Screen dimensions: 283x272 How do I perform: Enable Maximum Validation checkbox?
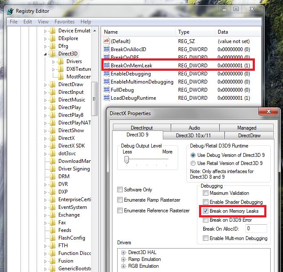tap(205, 193)
